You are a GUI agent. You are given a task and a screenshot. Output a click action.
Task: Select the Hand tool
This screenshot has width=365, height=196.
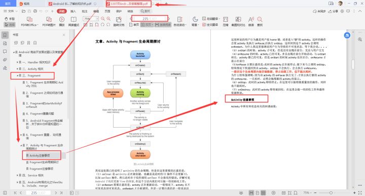(x=10, y=19)
